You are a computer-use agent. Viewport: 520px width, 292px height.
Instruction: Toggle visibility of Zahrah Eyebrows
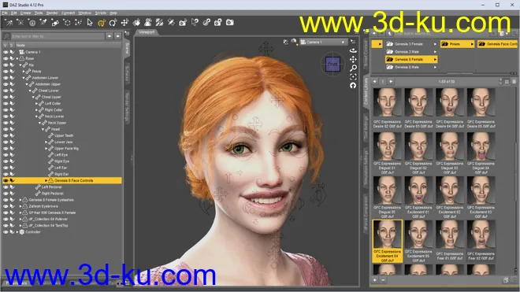6,206
